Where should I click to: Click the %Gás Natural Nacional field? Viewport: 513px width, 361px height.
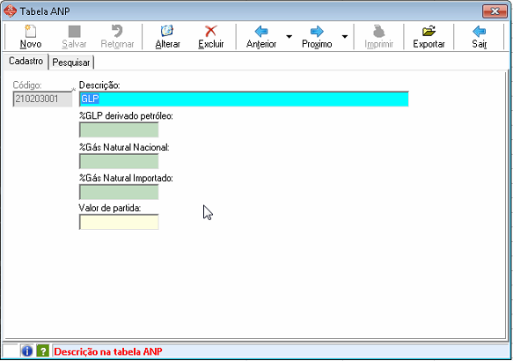click(119, 161)
